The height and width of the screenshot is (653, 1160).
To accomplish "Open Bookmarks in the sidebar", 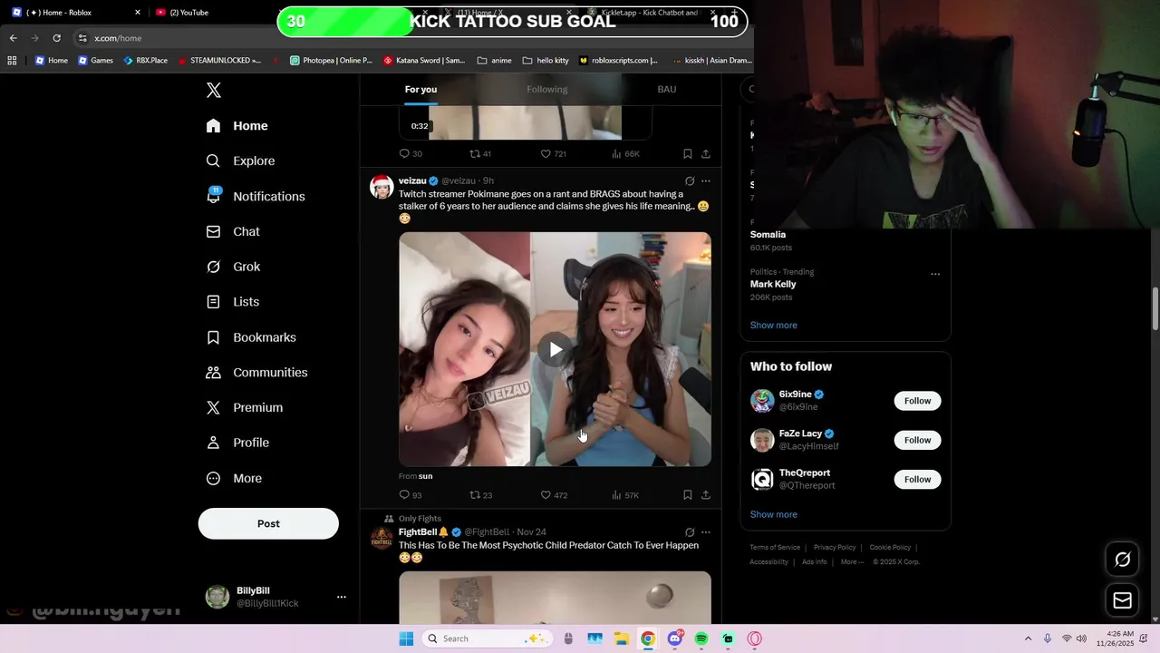I will pyautogui.click(x=251, y=337).
